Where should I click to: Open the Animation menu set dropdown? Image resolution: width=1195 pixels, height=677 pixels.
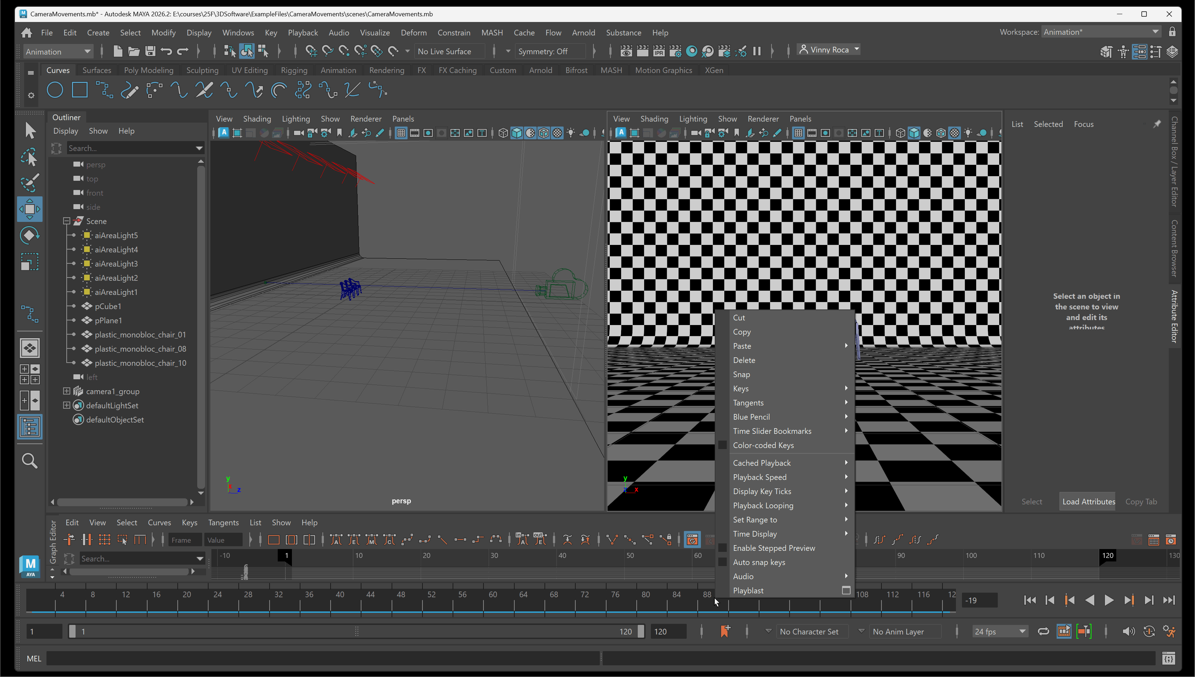click(x=58, y=52)
